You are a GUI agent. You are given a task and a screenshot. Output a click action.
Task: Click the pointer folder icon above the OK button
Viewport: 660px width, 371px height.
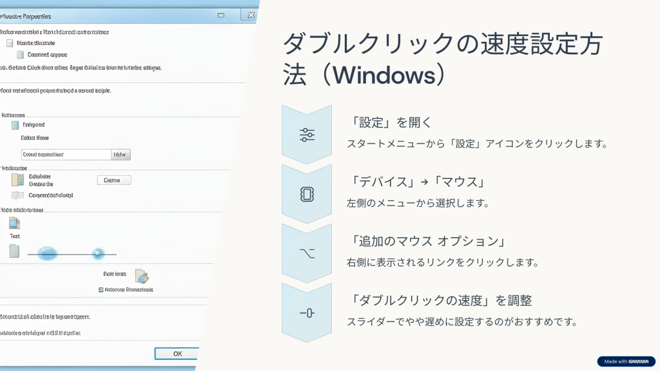coord(142,276)
